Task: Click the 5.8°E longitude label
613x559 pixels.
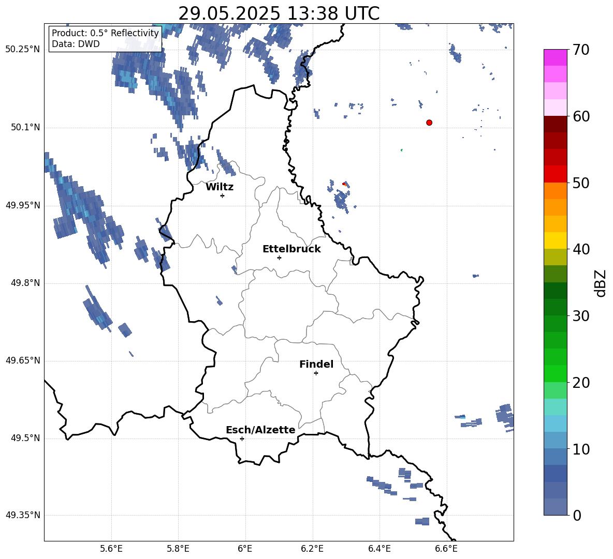Action: [178, 549]
